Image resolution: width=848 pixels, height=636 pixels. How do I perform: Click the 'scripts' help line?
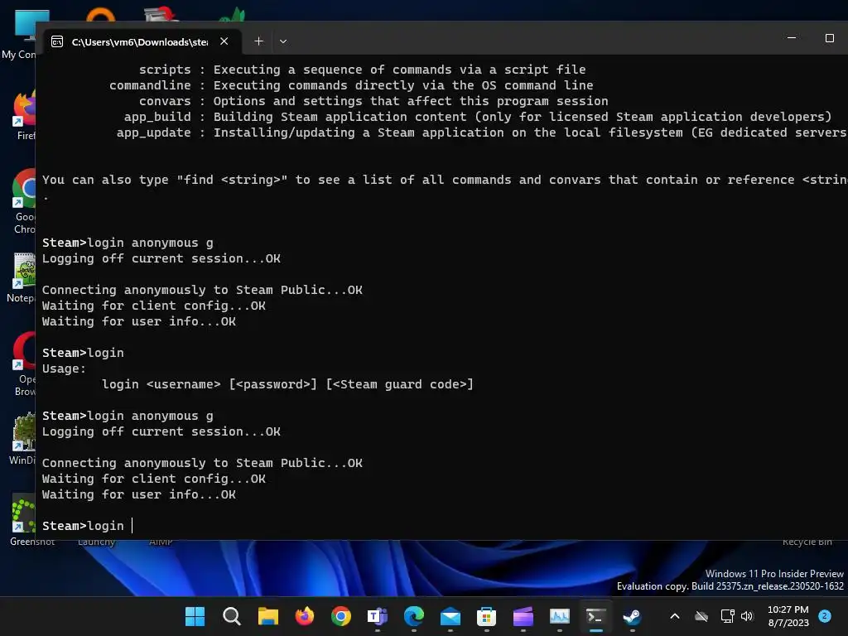[362, 70]
